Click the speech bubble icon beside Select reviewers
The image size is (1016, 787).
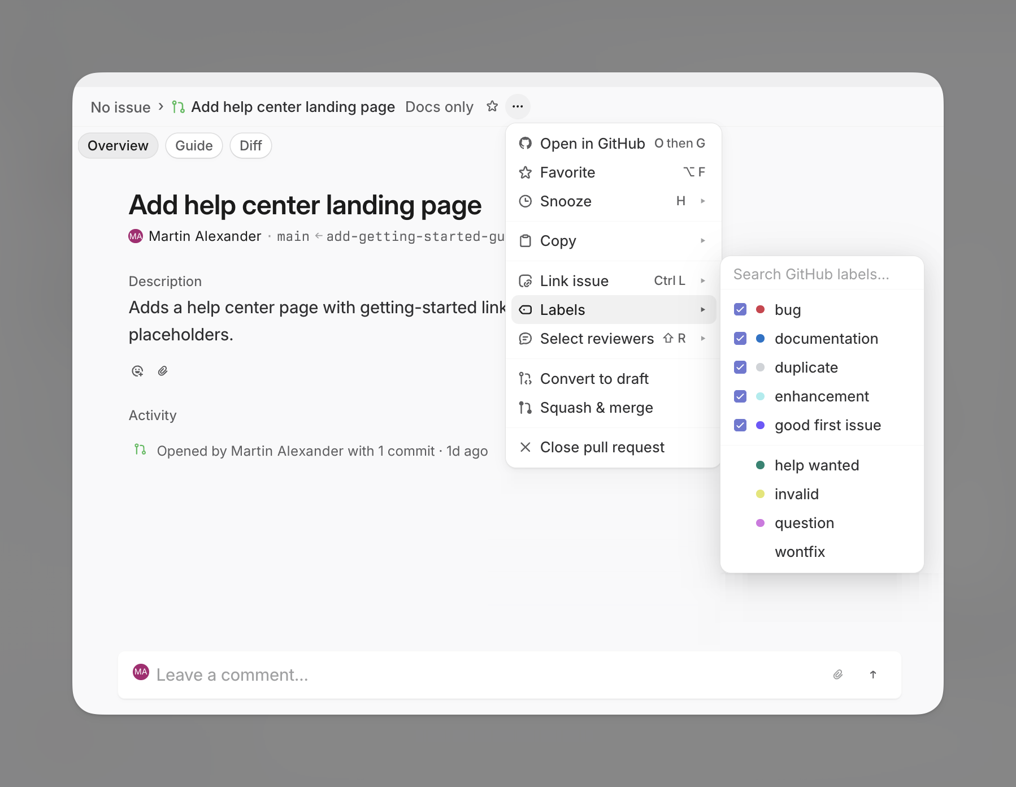[x=526, y=339]
